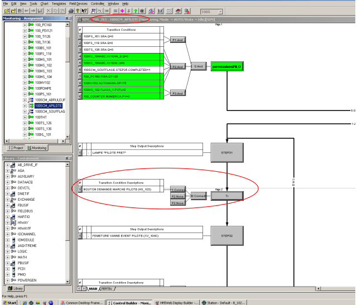Screen dimensions: 357x305
Task: Click the Print toolbar icon
Action: (71, 11)
